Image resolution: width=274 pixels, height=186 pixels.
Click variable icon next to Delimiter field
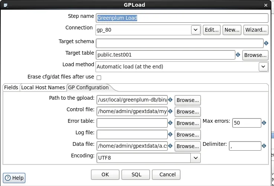pos(264,146)
